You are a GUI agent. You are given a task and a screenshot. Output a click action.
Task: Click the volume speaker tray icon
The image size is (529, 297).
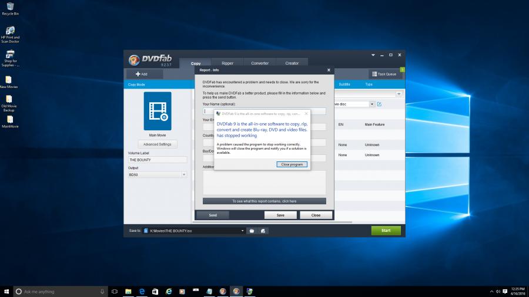[498, 291]
